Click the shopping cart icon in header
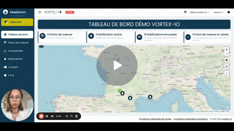The height and width of the screenshot is (131, 234). point(185,12)
